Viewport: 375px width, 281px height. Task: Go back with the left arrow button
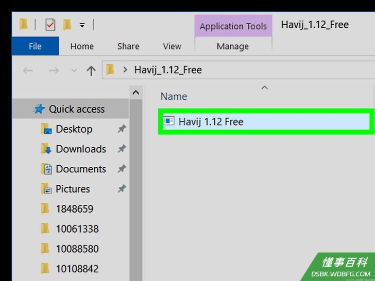pyautogui.click(x=28, y=71)
